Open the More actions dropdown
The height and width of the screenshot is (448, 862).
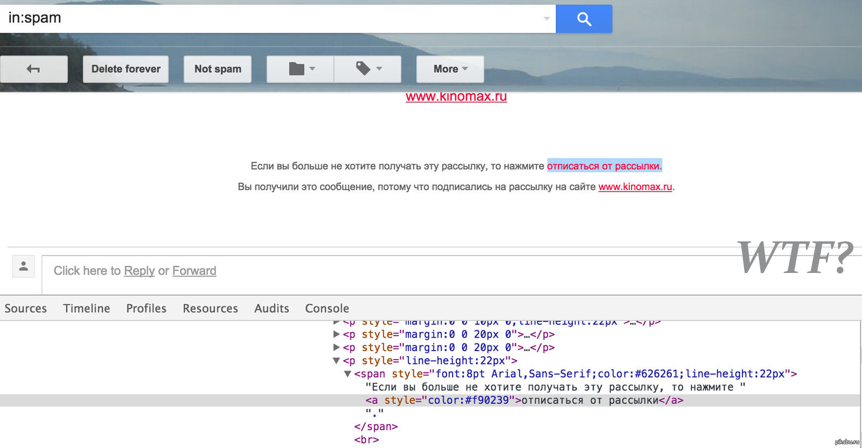[450, 69]
